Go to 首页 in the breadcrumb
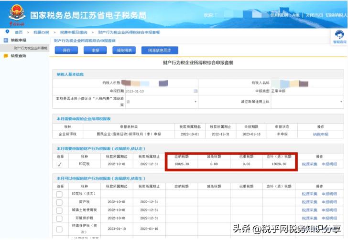348x240 pixels. tap(19, 32)
